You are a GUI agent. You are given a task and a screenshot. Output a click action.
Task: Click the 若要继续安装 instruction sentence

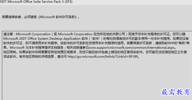41,17
